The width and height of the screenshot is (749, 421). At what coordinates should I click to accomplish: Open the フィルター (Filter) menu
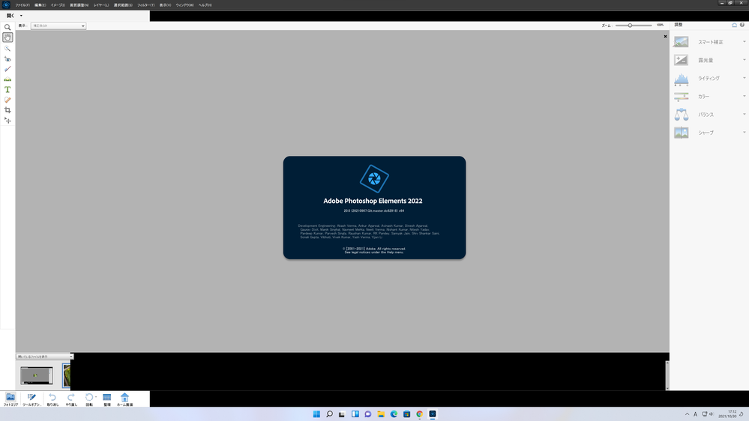tap(146, 4)
